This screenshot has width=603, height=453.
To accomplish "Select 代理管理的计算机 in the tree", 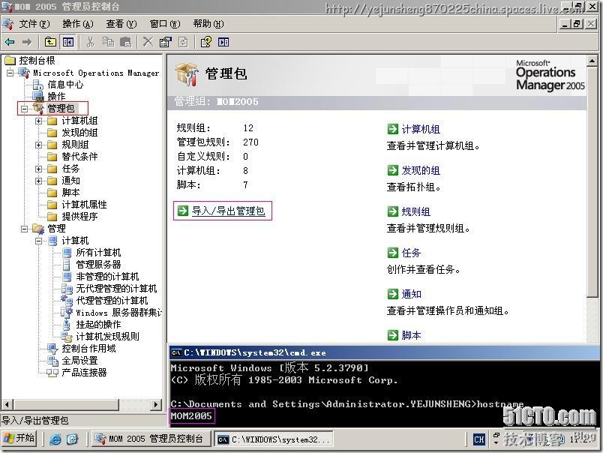I will tap(112, 300).
